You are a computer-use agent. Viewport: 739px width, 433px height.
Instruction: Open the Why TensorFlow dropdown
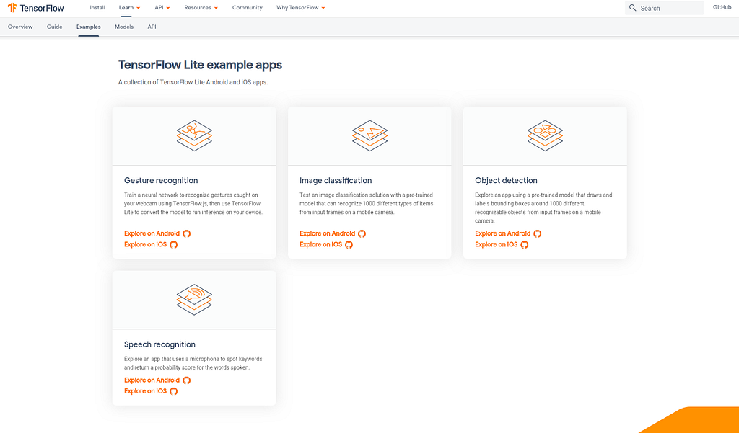301,7
